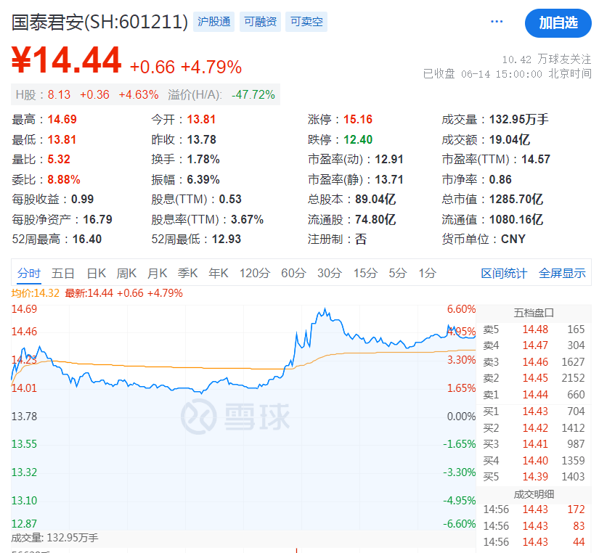Select the 120分 interval tab
Viewport: 607px width, 553px height.
pyautogui.click(x=255, y=273)
